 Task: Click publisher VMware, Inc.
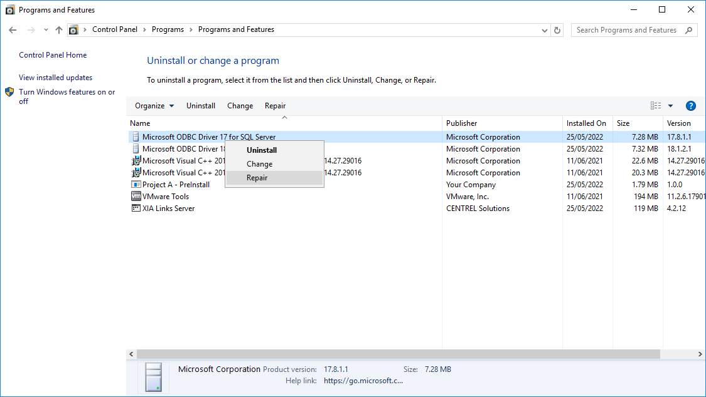tap(468, 196)
